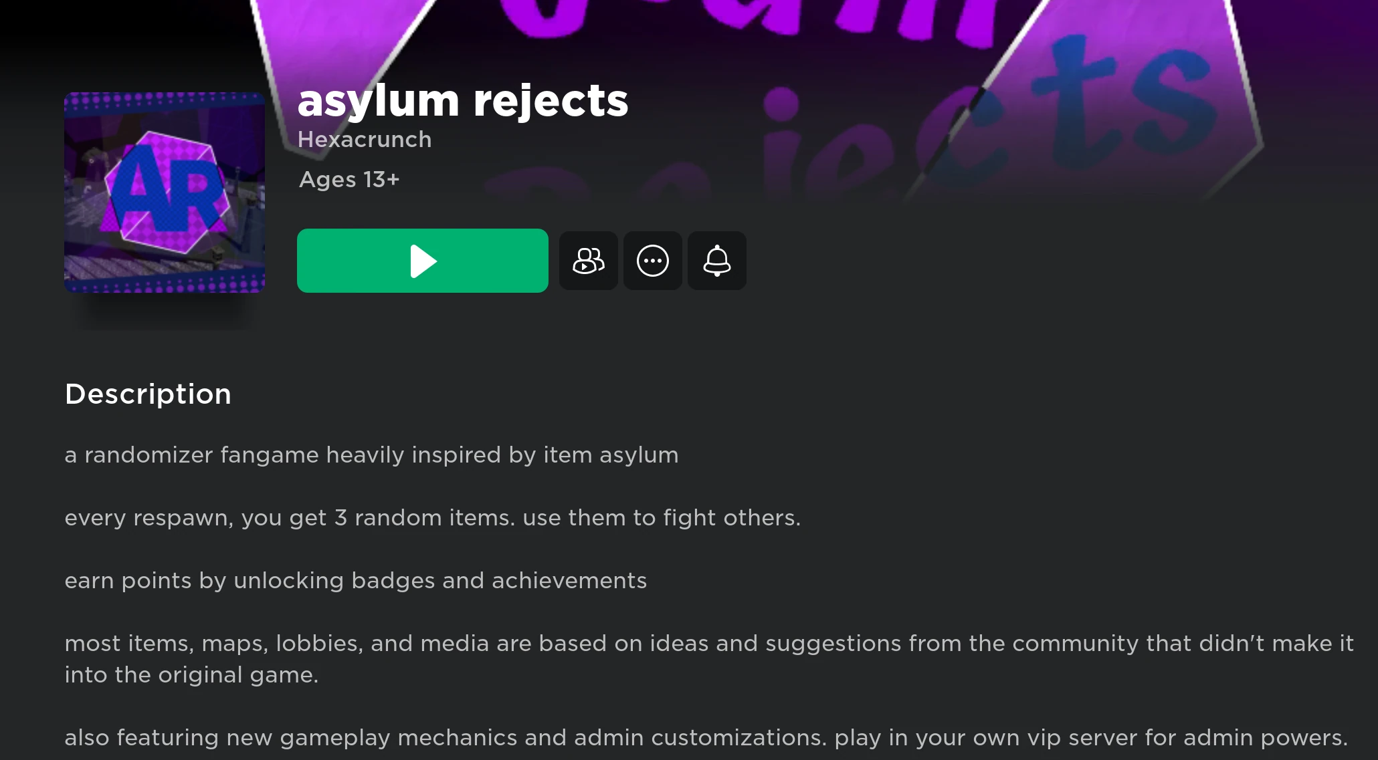The image size is (1378, 760).
Task: Visit the Hexacrunch creator page
Action: coord(365,140)
